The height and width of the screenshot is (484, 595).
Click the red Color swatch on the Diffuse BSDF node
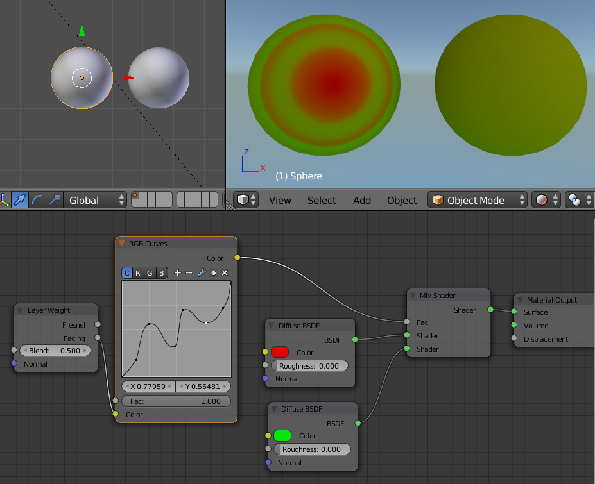click(279, 351)
